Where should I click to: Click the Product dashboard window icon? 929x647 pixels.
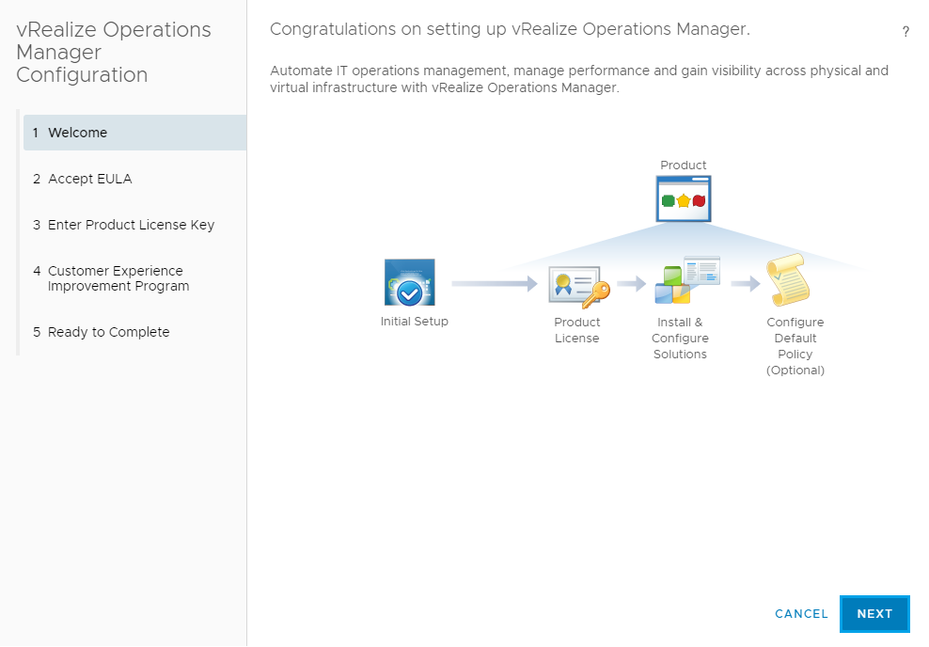click(683, 198)
